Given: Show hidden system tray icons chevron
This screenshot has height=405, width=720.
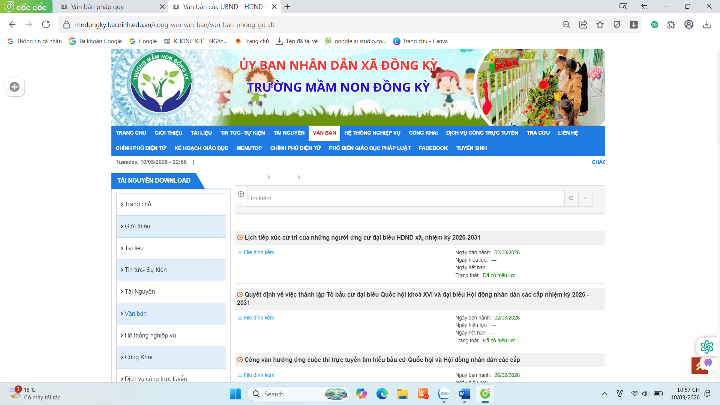Looking at the screenshot, I should click(604, 394).
